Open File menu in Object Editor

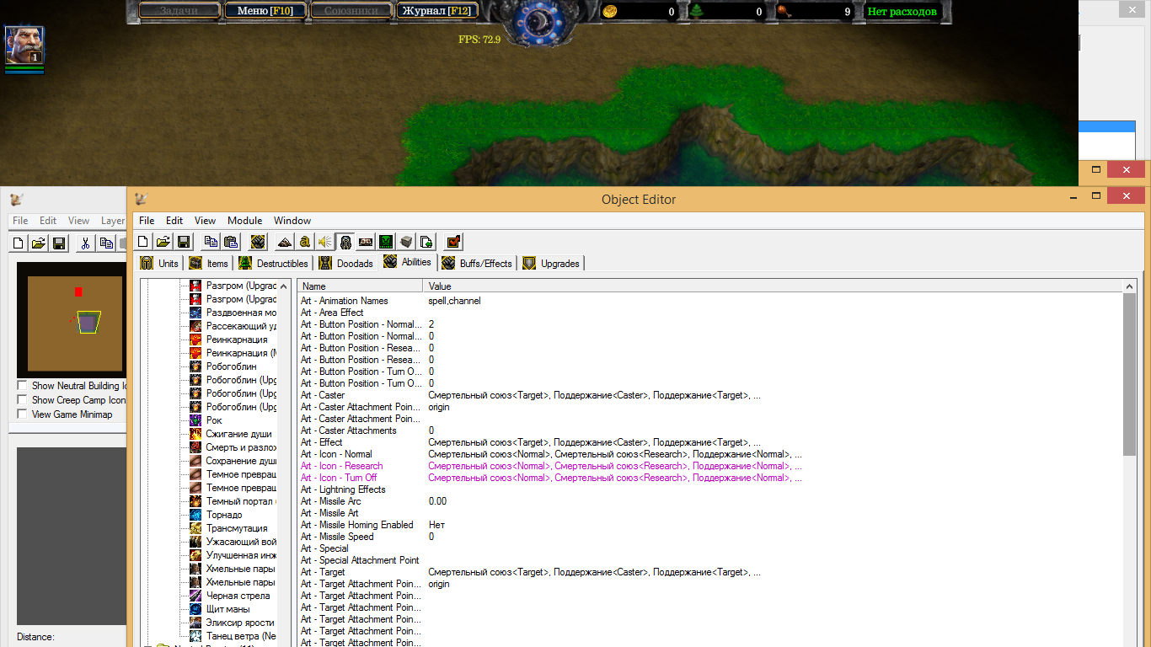[x=147, y=221]
